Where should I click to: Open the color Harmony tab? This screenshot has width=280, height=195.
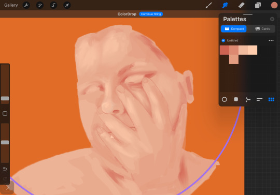pyautogui.click(x=248, y=99)
